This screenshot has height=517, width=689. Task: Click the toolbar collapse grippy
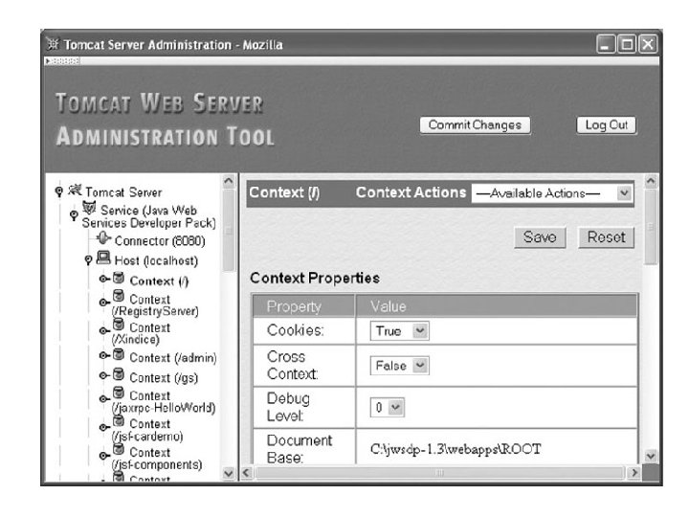(62, 61)
